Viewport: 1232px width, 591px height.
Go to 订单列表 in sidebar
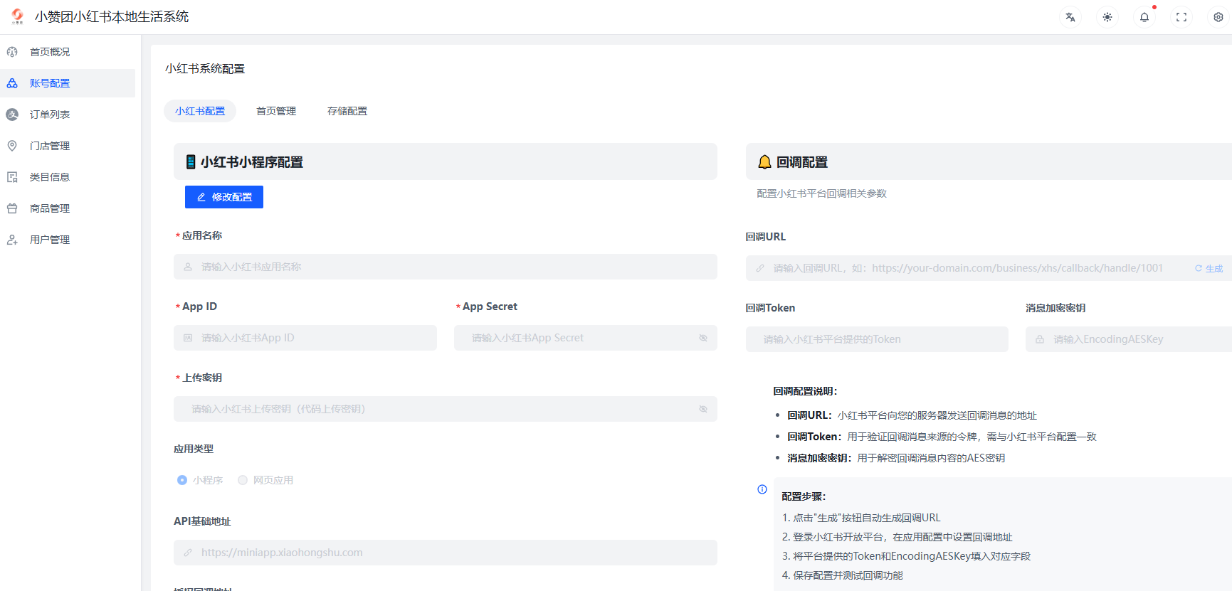tap(50, 115)
